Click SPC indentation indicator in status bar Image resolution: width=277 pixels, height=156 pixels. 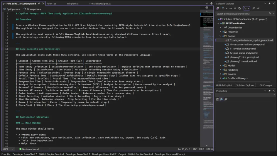point(195,149)
